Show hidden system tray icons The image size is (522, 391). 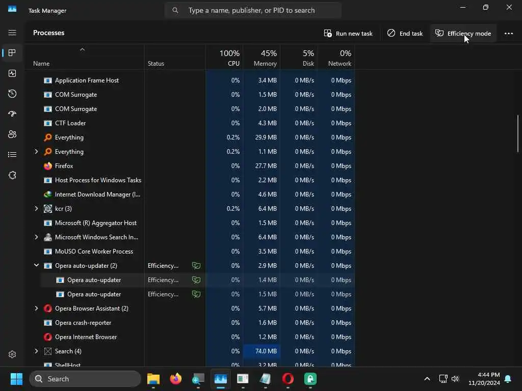[427, 379]
